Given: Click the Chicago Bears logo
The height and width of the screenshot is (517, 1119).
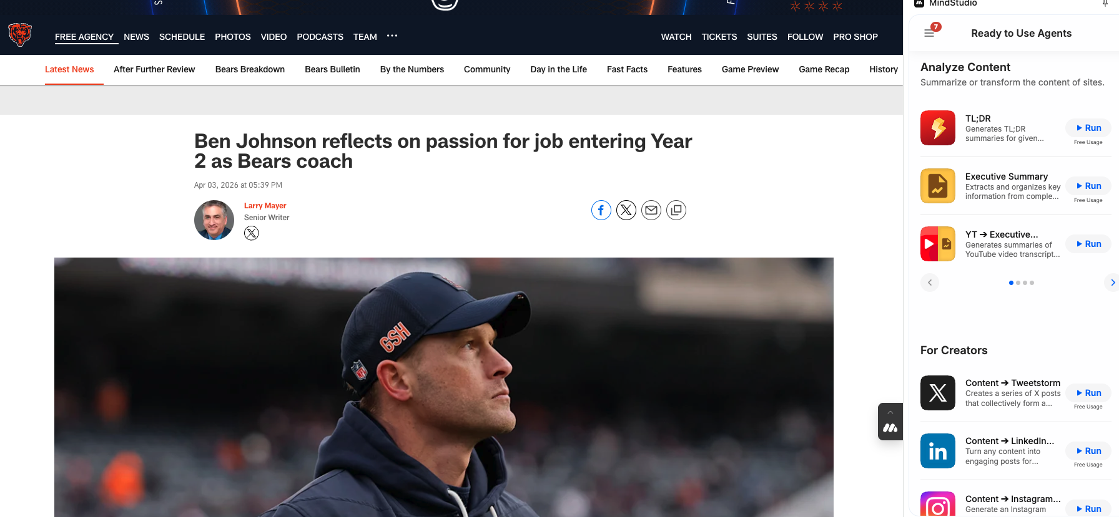Looking at the screenshot, I should (20, 35).
